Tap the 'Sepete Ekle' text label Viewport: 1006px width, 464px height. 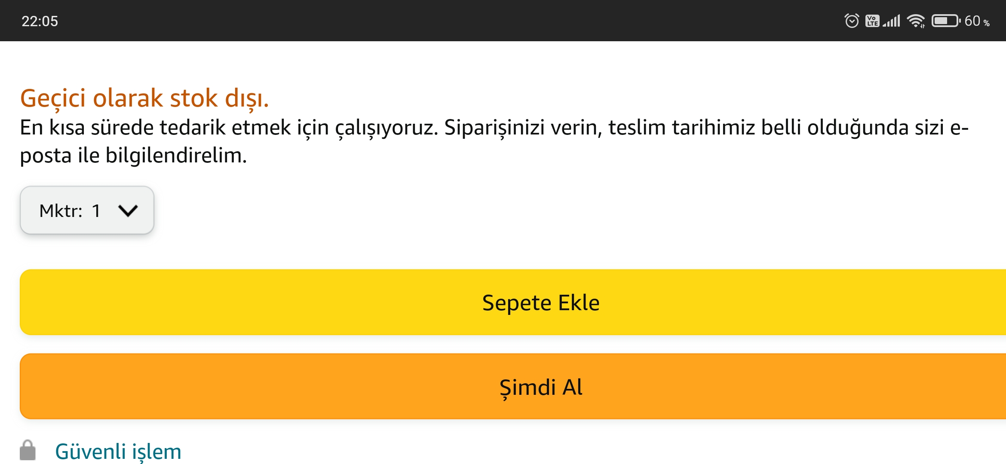(x=541, y=303)
